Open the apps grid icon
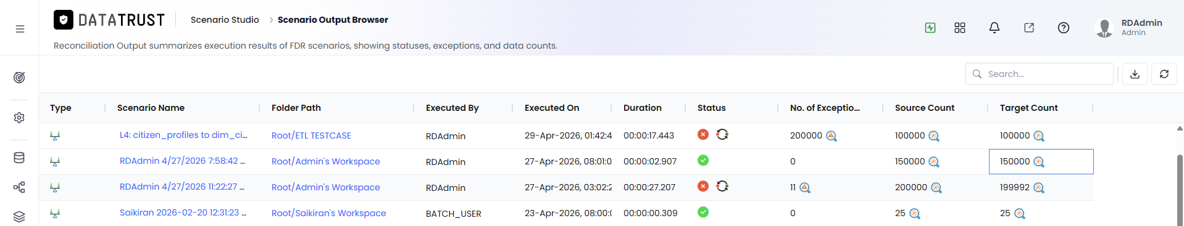 click(960, 28)
